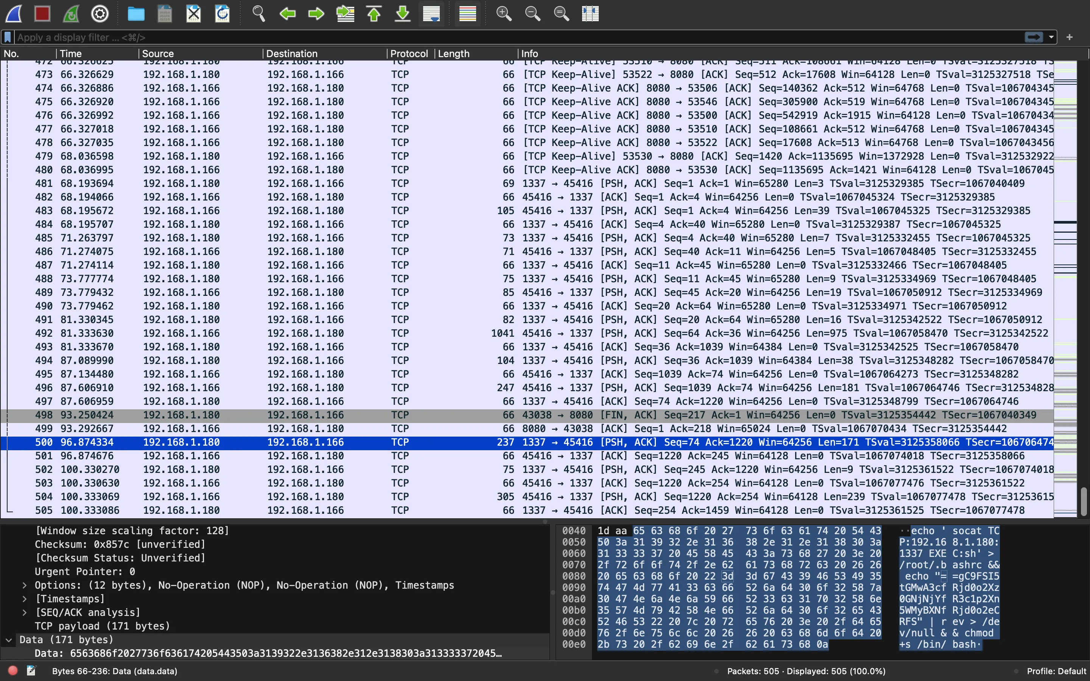Click the 'Bytes 66-236: Data (data.data)' status text
The height and width of the screenshot is (681, 1090).
(114, 671)
